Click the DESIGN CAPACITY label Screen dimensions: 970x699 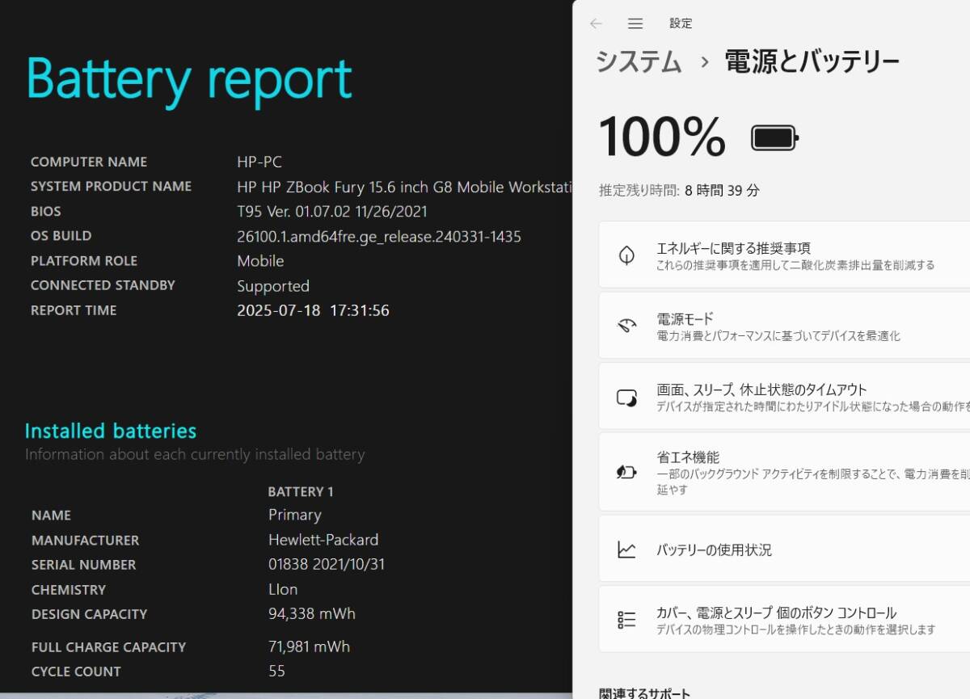coord(89,614)
